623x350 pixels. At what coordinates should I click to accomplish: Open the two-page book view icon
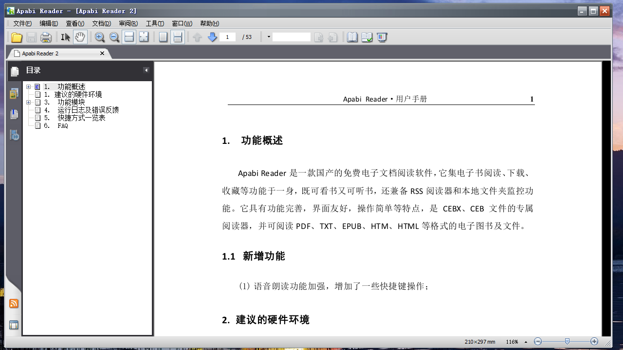(351, 37)
